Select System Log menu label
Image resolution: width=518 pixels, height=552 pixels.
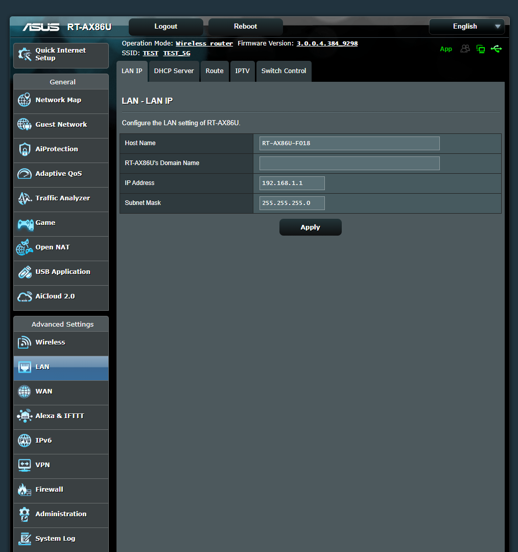coord(55,539)
